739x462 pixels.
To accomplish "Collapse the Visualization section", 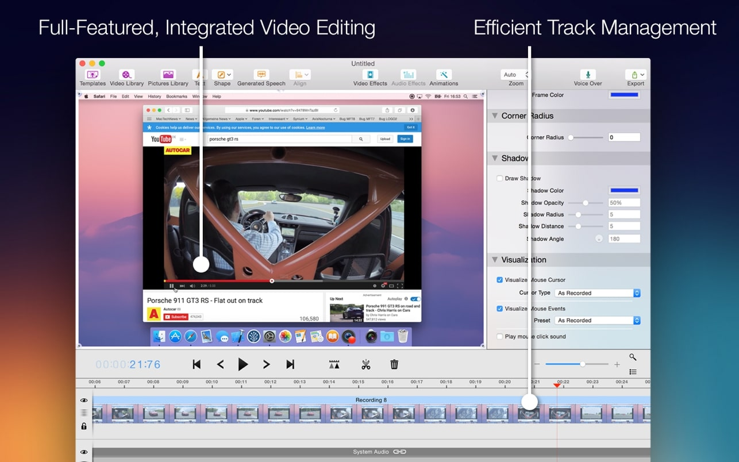I will point(494,260).
